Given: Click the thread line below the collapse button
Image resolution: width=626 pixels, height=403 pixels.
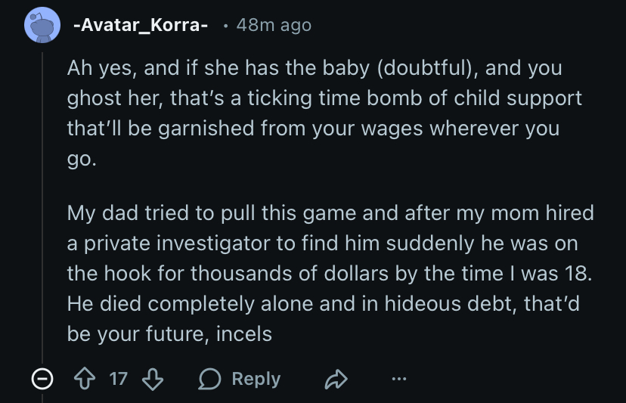Looking at the screenshot, I should [42, 398].
